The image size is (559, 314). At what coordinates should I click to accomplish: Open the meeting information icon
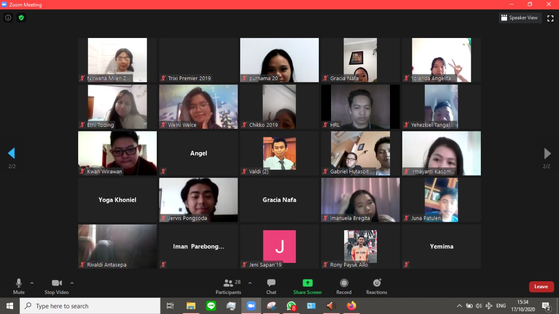click(8, 18)
